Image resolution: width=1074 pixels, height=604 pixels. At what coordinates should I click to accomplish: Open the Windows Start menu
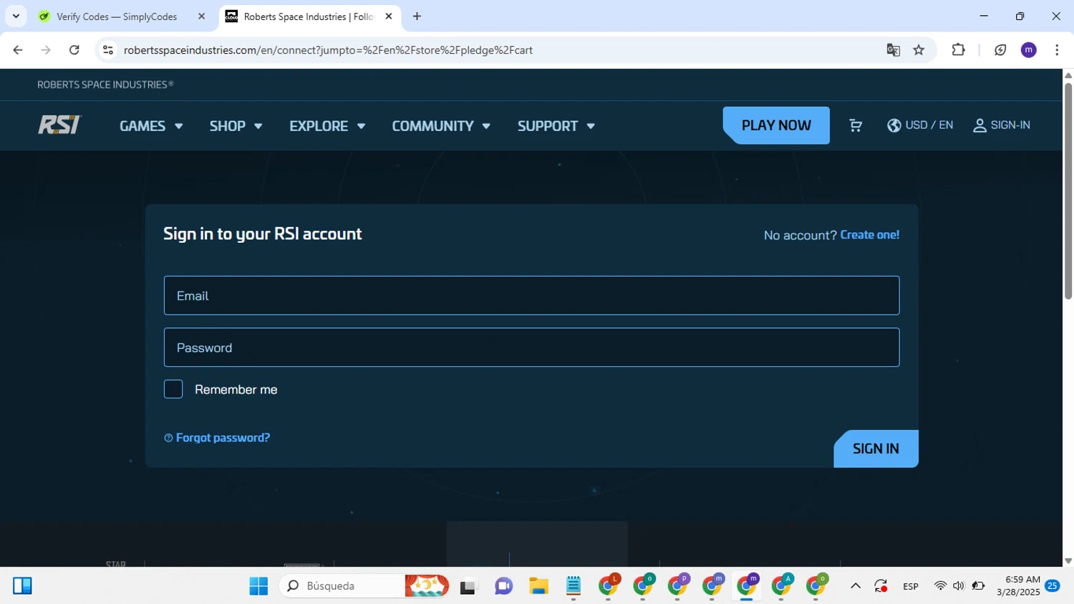pyautogui.click(x=258, y=586)
